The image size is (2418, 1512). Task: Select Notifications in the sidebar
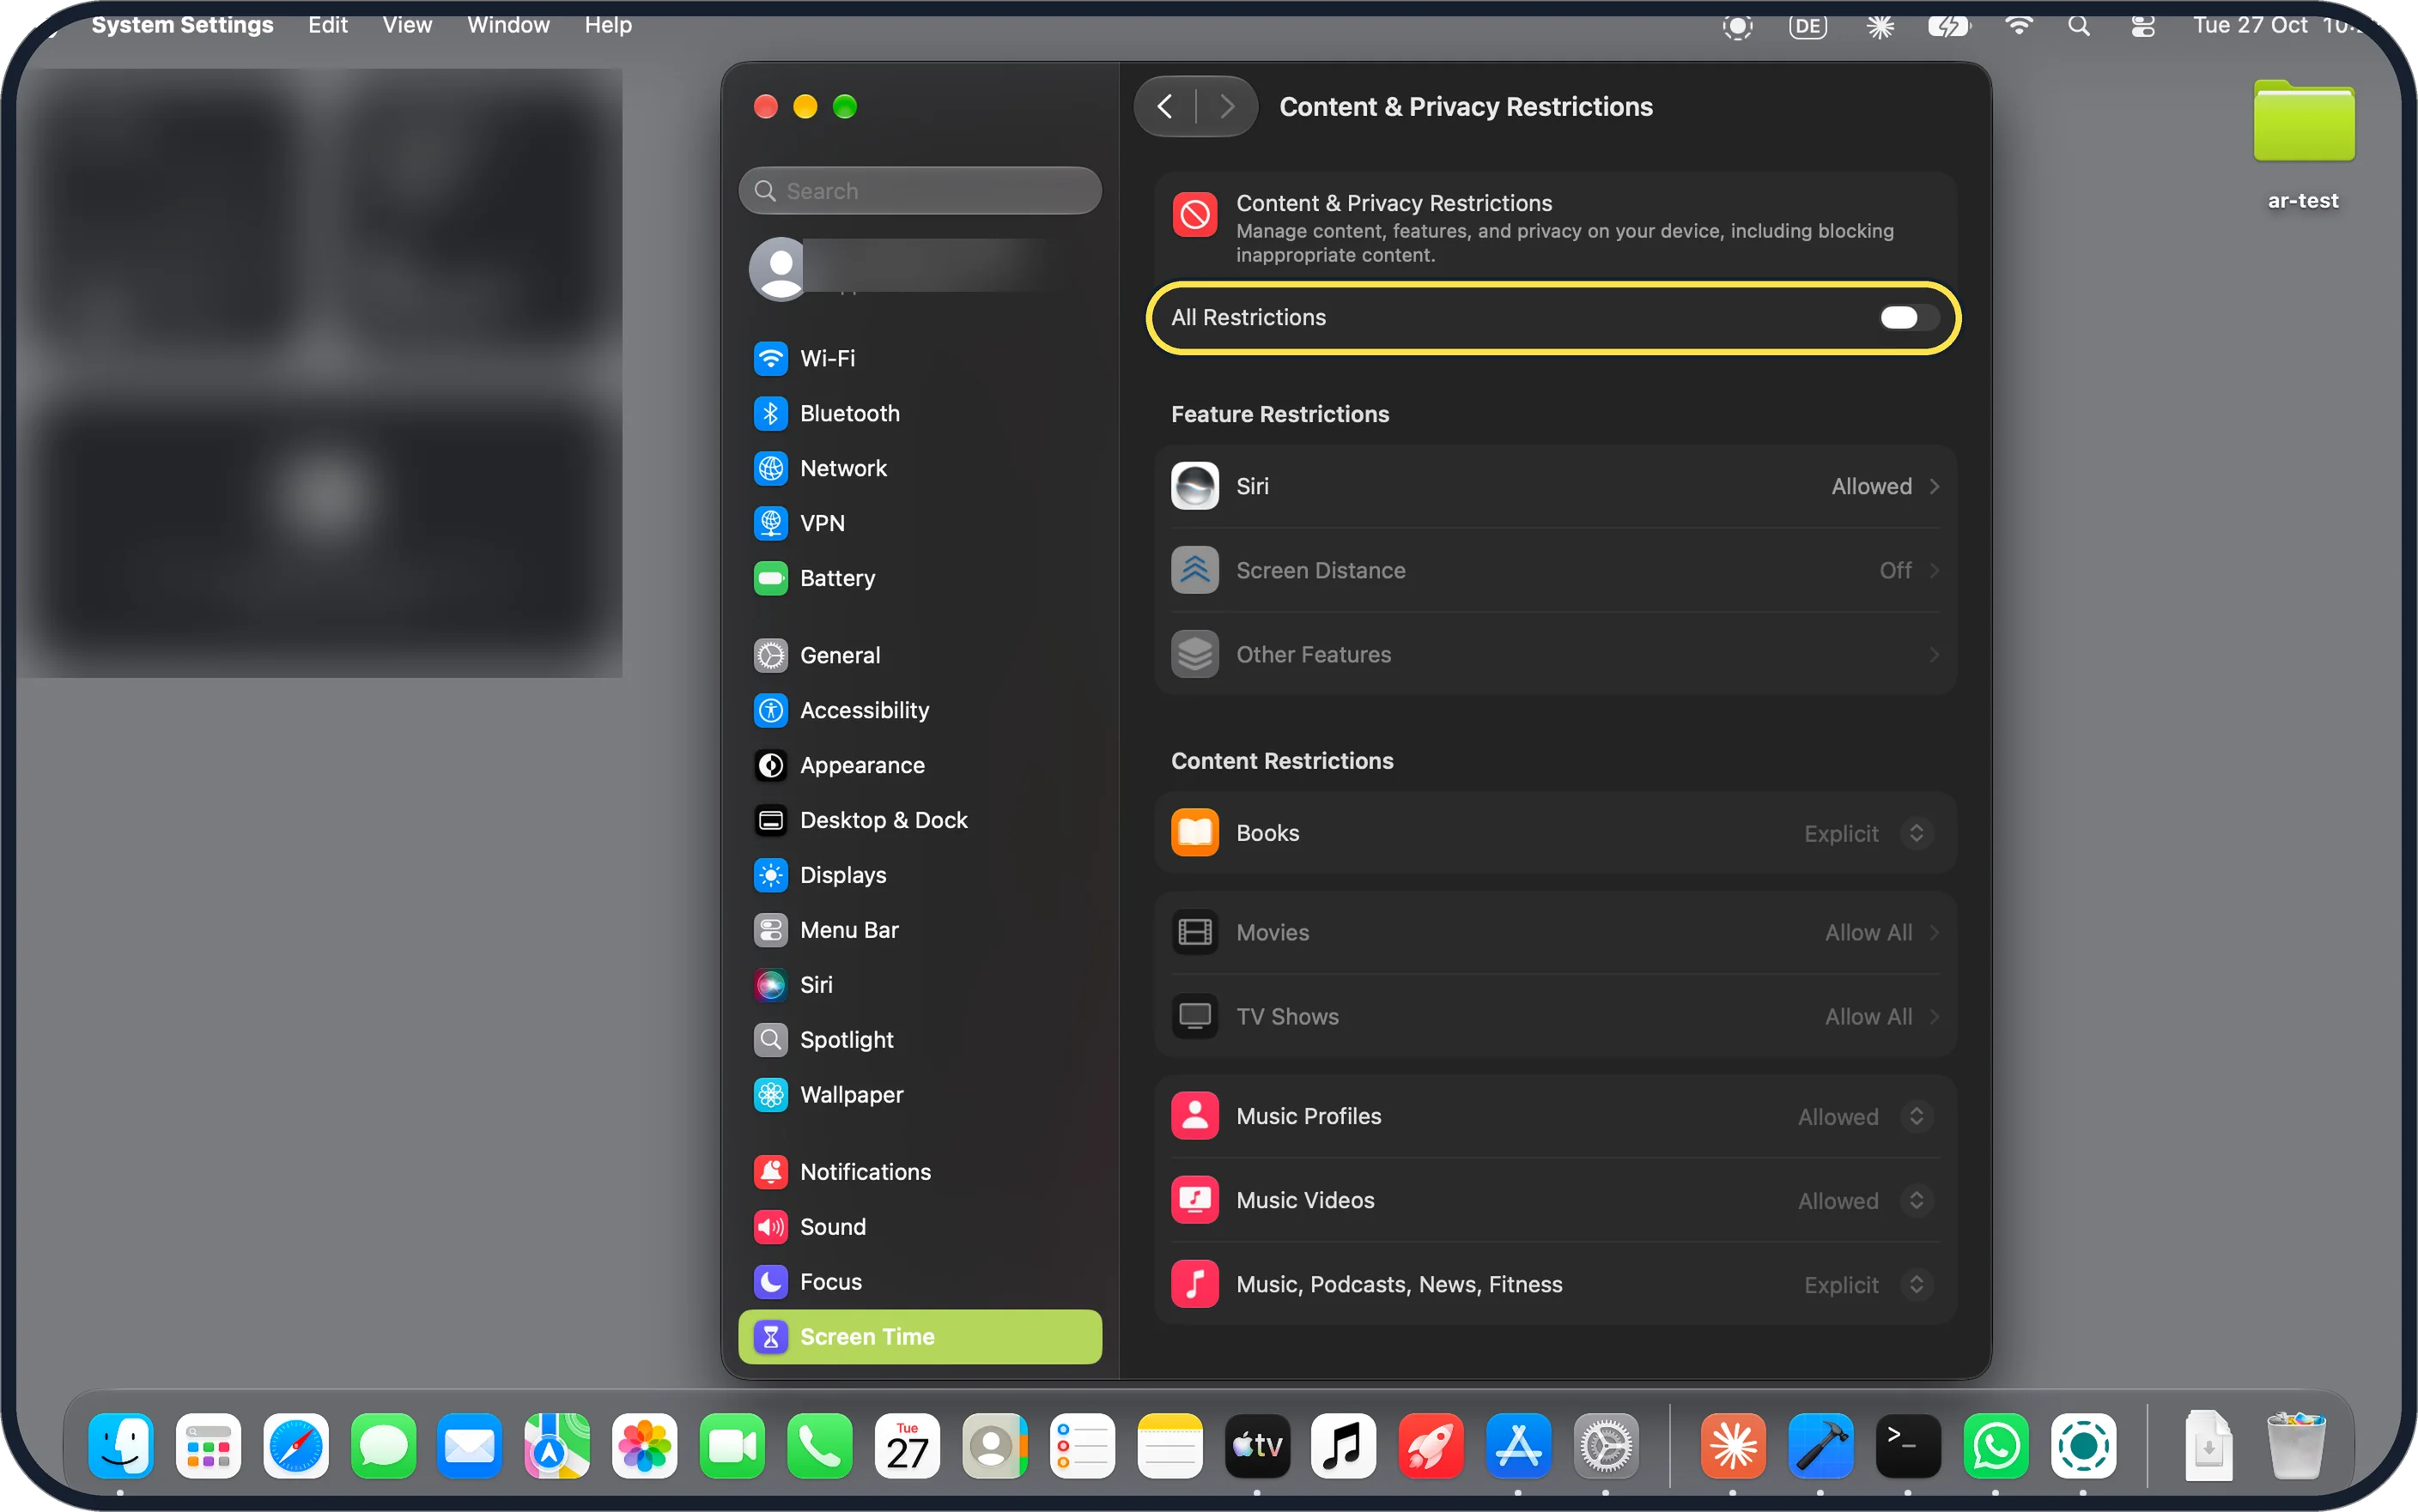coord(920,1172)
